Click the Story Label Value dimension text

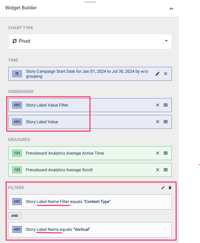pos(42,122)
